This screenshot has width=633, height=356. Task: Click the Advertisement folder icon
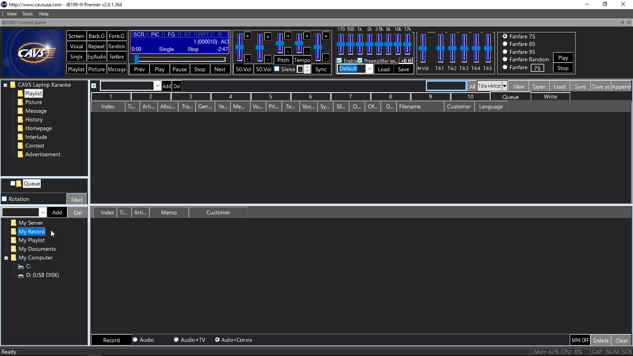pyautogui.click(x=20, y=154)
